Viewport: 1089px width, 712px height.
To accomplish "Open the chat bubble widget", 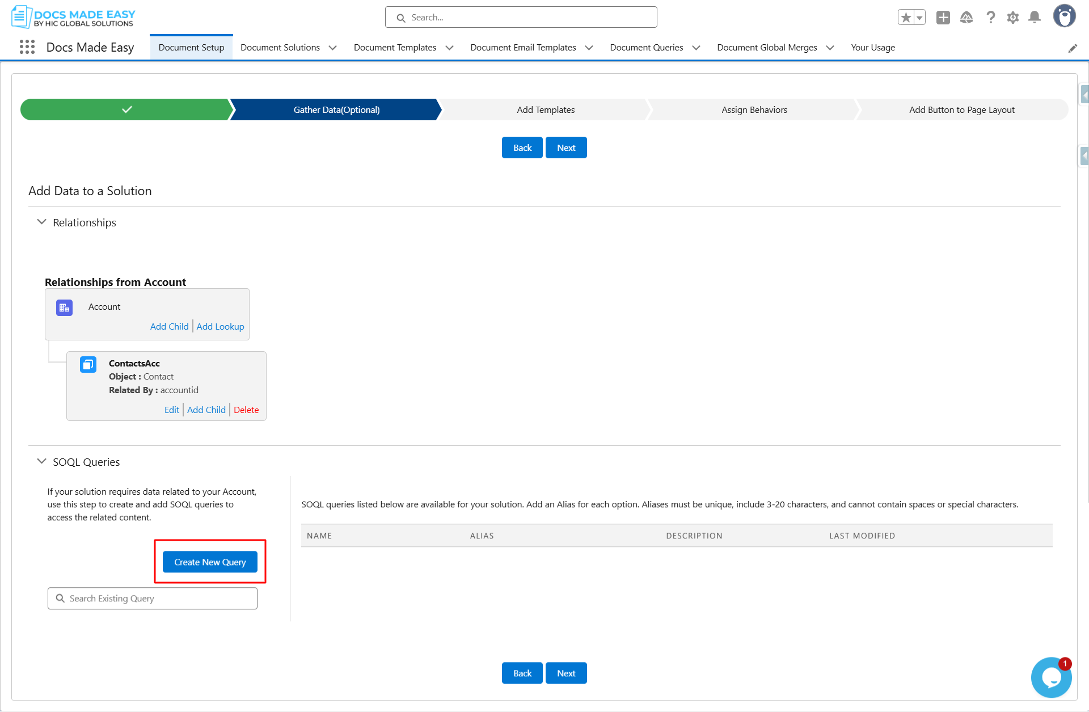I will 1051,677.
